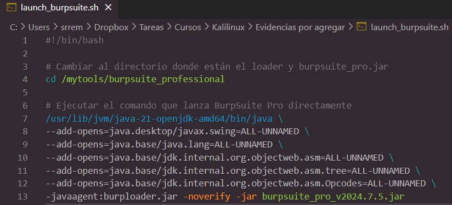The height and width of the screenshot is (205, 452).
Task: Click line number 7 in the gutter
Action: 25,118
